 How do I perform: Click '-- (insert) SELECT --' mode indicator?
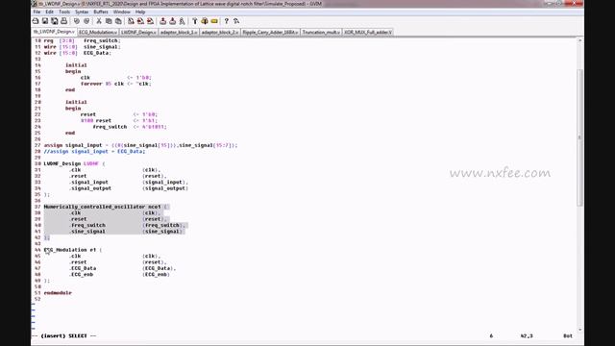(x=64, y=336)
